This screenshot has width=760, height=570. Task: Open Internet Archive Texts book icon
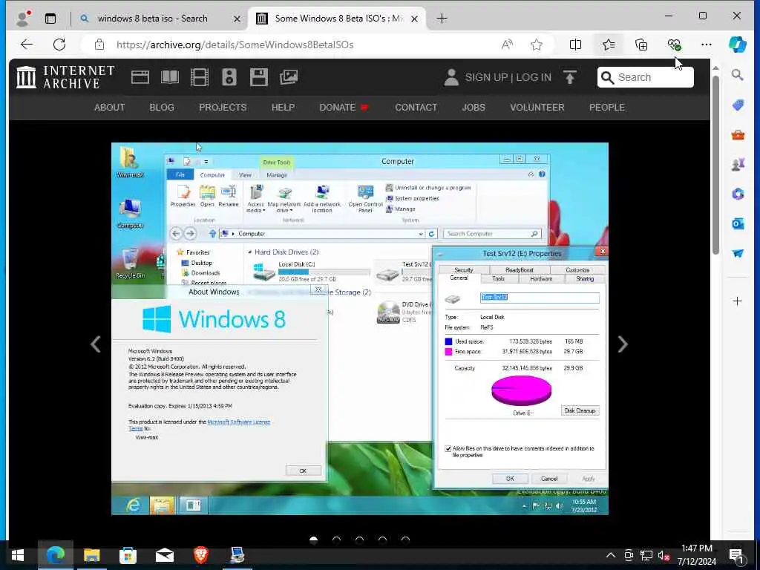tap(170, 77)
